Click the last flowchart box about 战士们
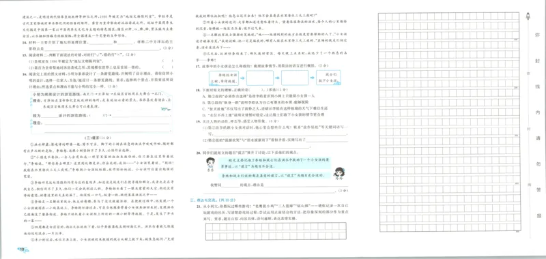 click(329, 78)
